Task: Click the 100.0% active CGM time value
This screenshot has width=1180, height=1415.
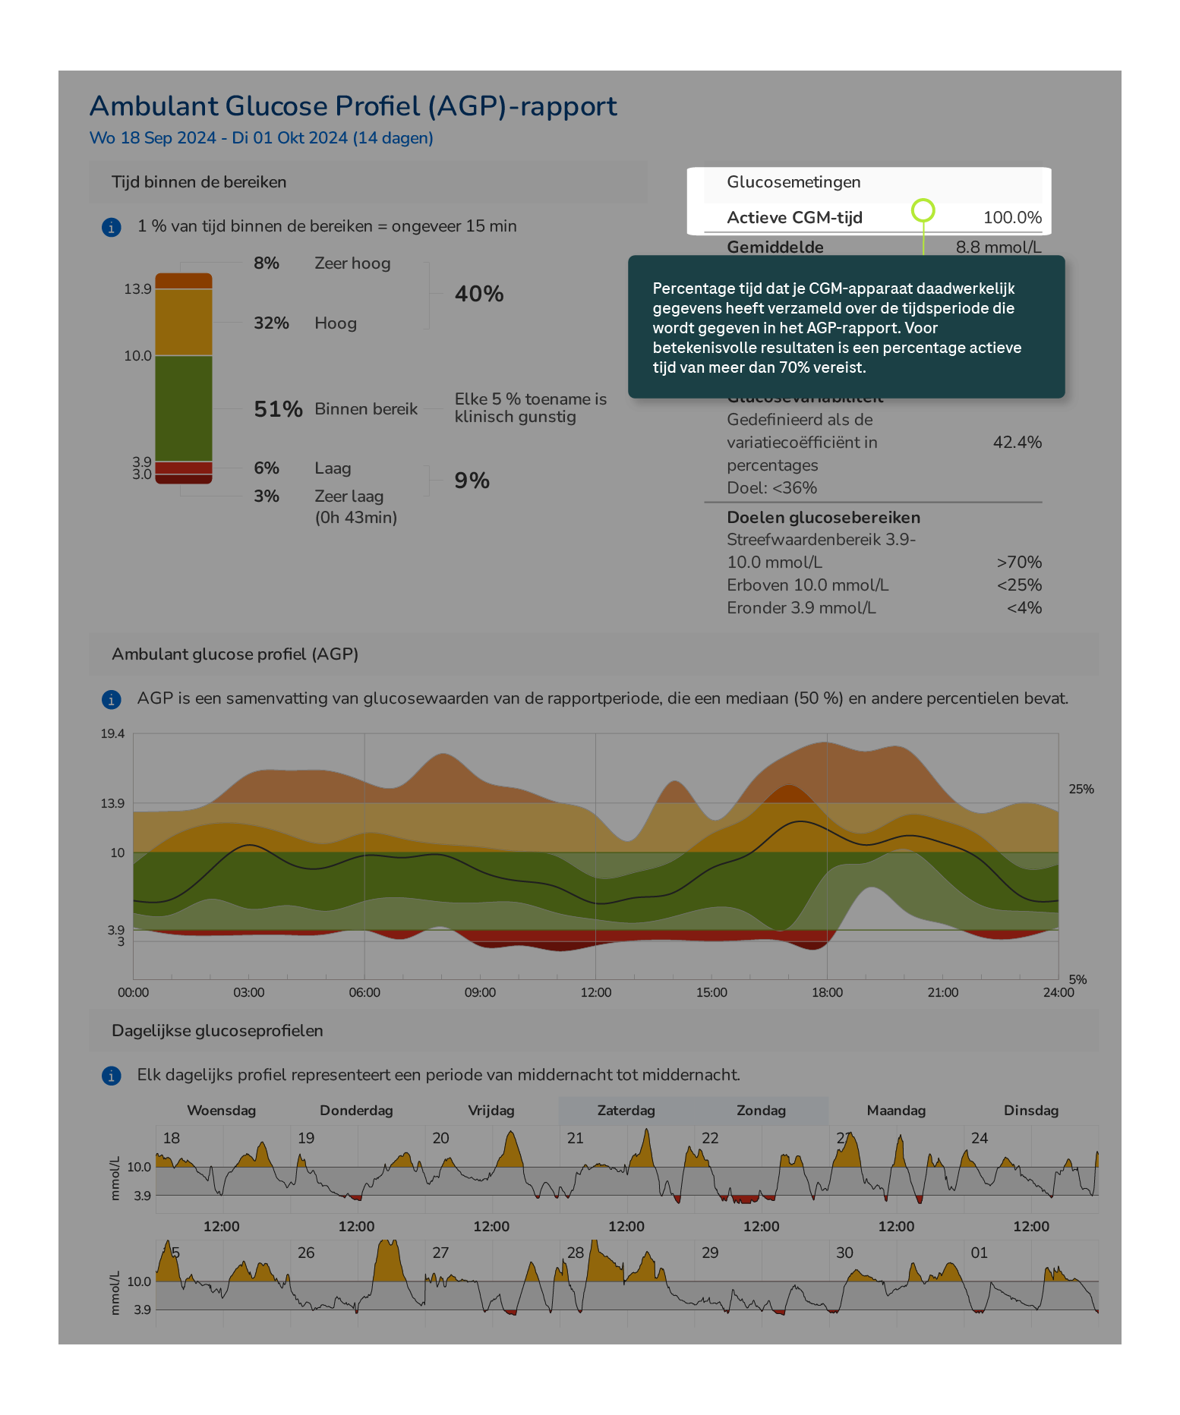Action: (x=1012, y=218)
